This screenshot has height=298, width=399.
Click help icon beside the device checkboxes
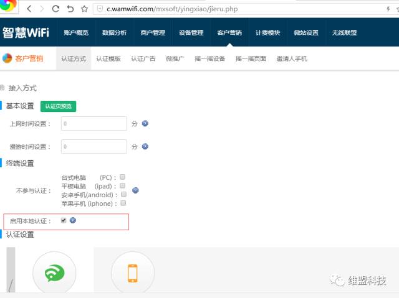pos(135,190)
